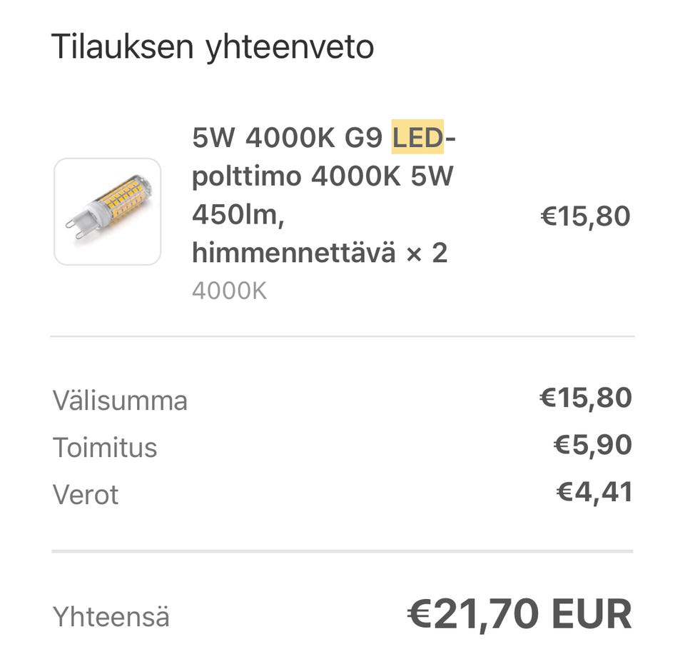Click the word polttimo in product title
The width and height of the screenshot is (685, 649).
click(x=247, y=176)
